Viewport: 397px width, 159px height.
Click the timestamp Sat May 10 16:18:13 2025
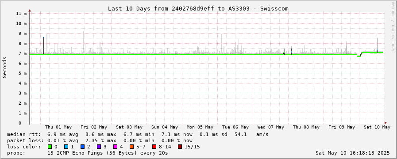click(352, 153)
